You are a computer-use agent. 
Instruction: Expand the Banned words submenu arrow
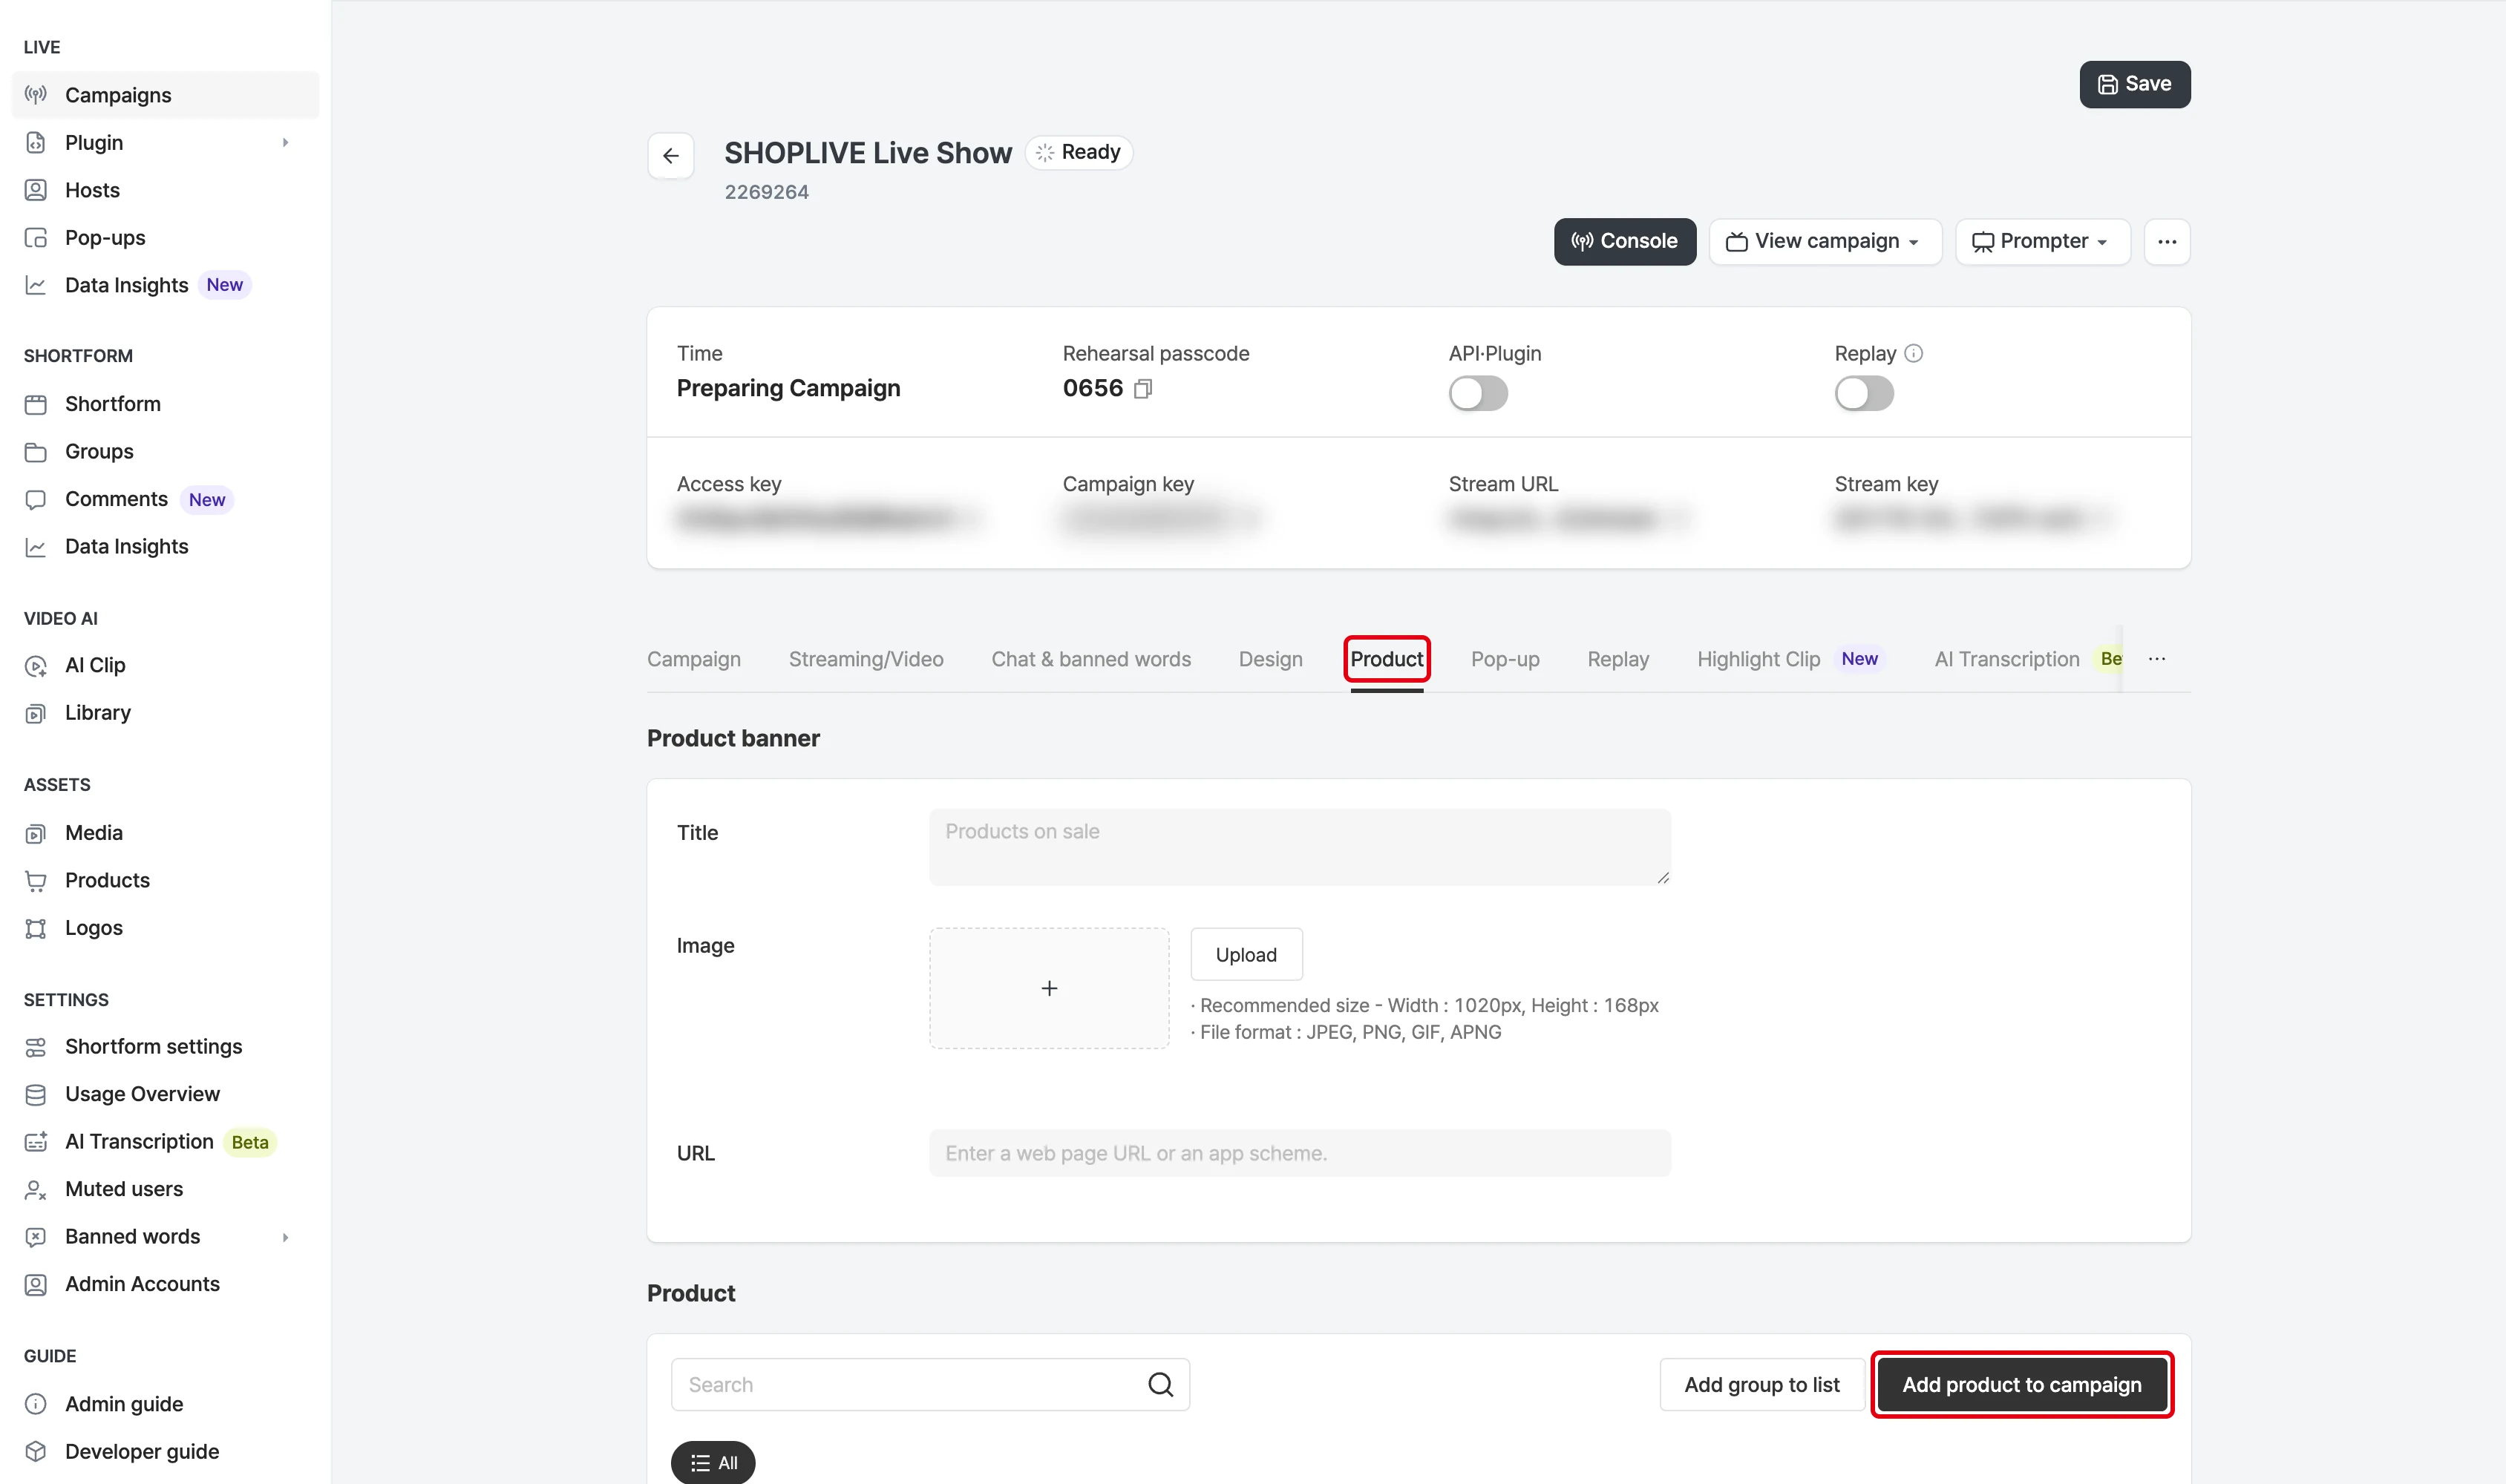point(285,1237)
